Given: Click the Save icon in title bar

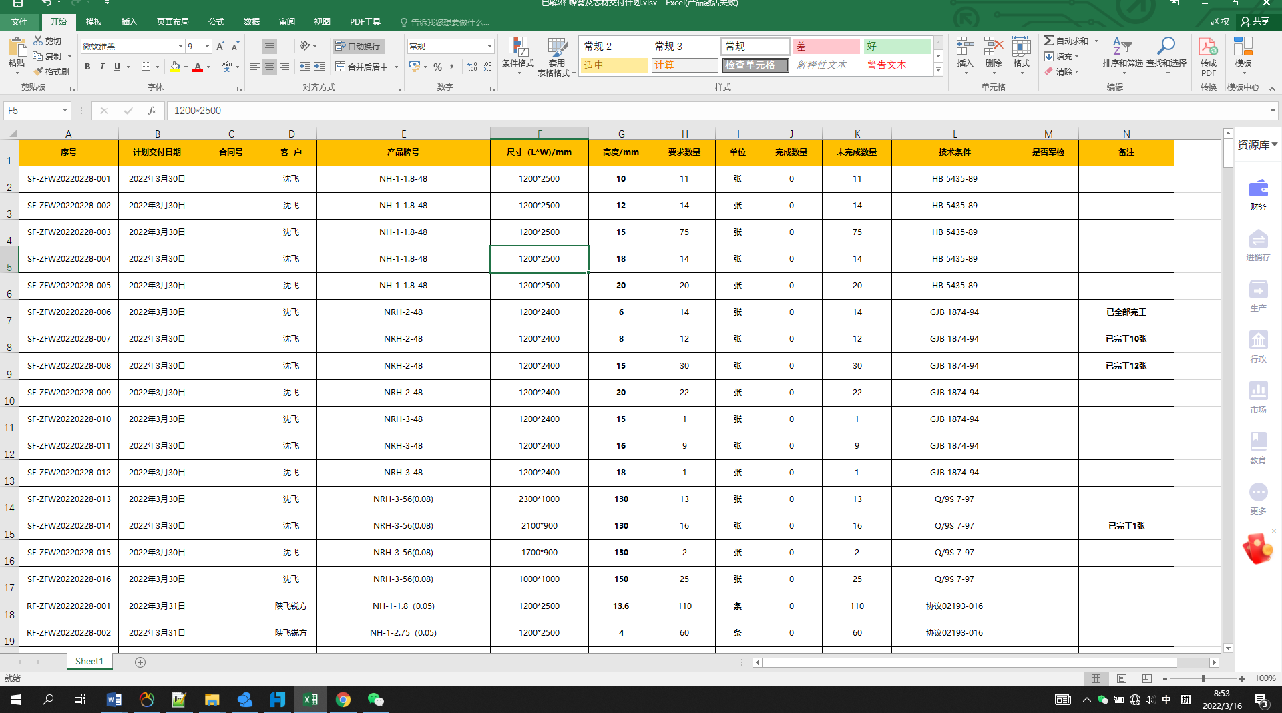Looking at the screenshot, I should pyautogui.click(x=18, y=3).
